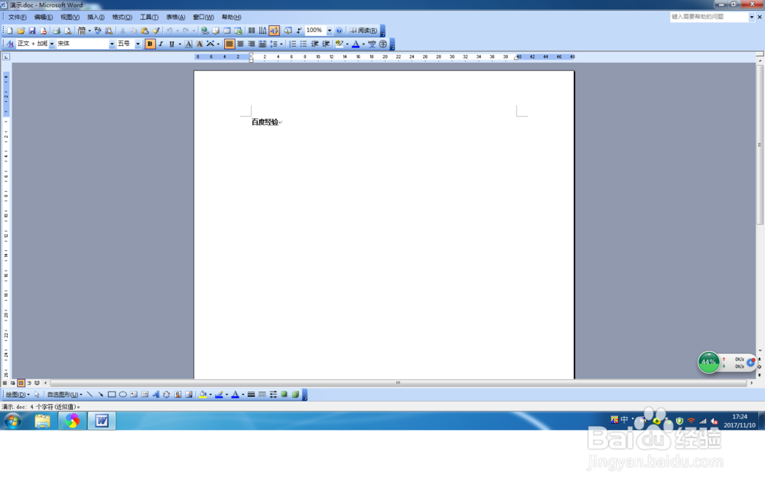
Task: Open the 工具(T) menu
Action: (x=149, y=17)
